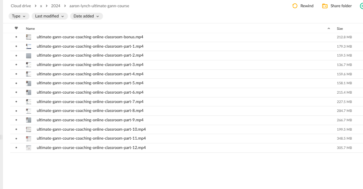This screenshot has height=189, width=363.
Task: Open the Last modified filter dropdown
Action: 50,16
